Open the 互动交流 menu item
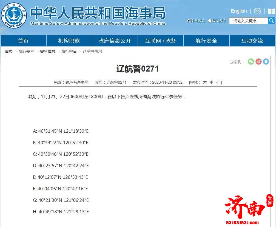276x227 pixels. [252, 41]
